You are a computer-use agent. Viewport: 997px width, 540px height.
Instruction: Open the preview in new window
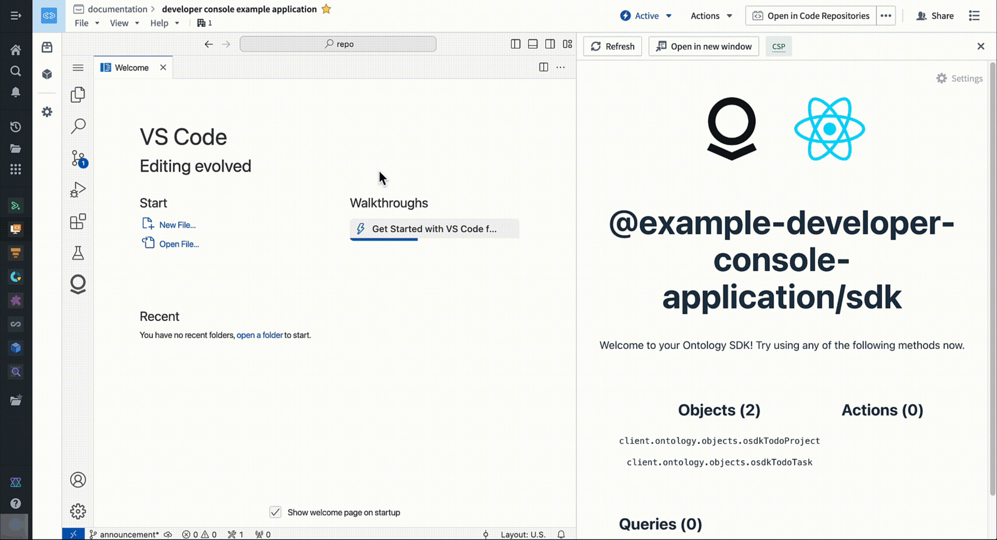[704, 46]
